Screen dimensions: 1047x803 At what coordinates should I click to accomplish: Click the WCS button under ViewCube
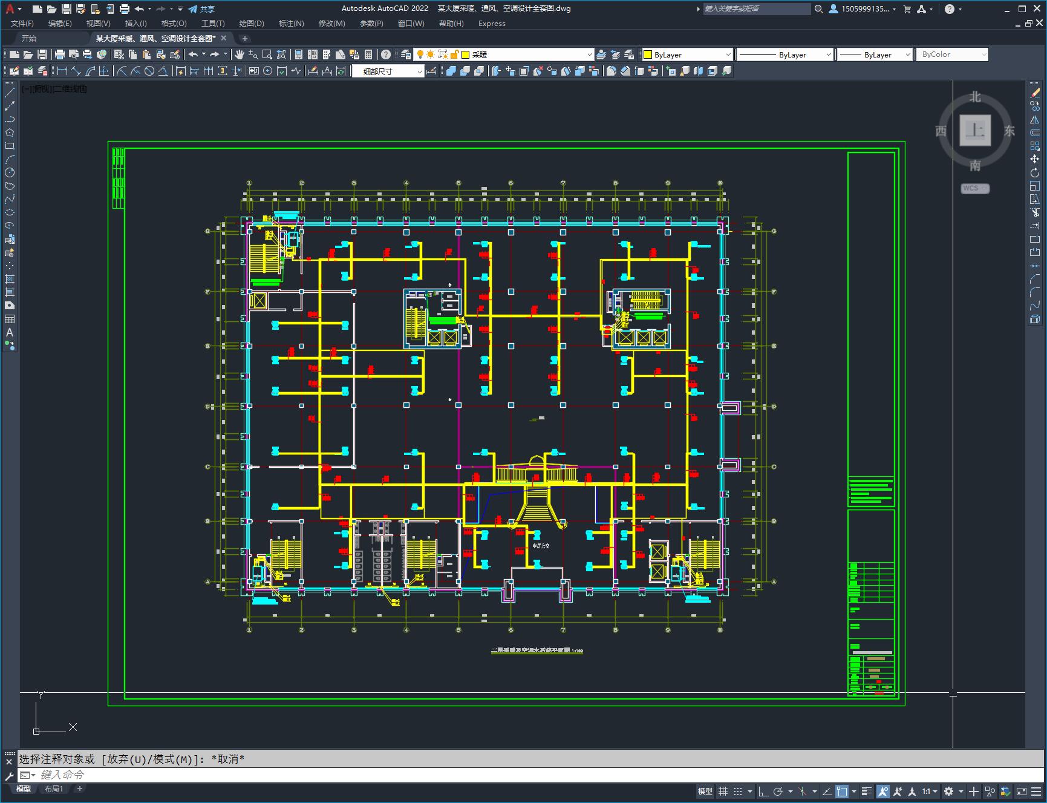[974, 188]
